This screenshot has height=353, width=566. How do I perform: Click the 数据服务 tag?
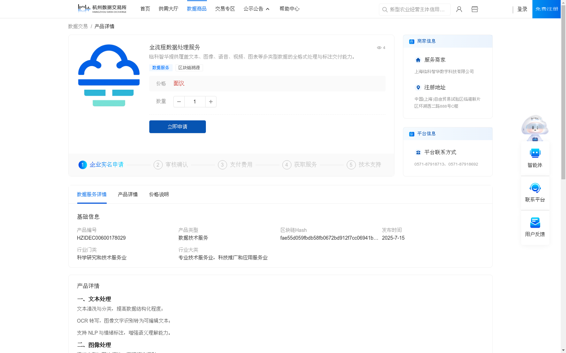point(161,68)
